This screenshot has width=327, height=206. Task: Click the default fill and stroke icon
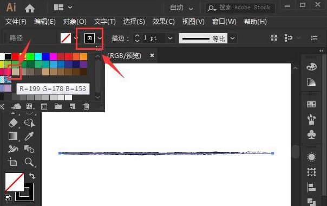[x=8, y=198]
